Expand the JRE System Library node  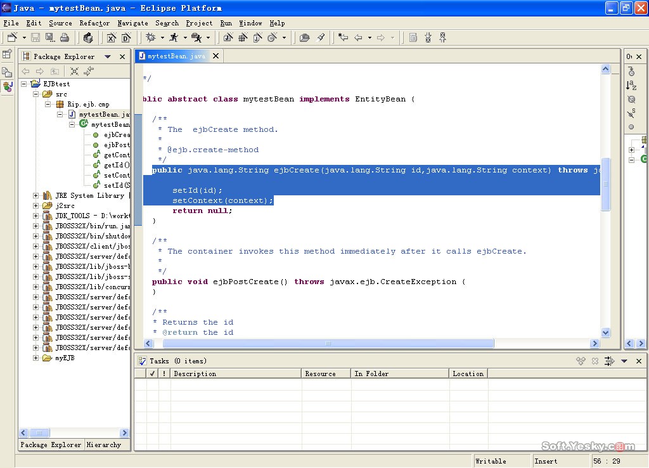36,195
